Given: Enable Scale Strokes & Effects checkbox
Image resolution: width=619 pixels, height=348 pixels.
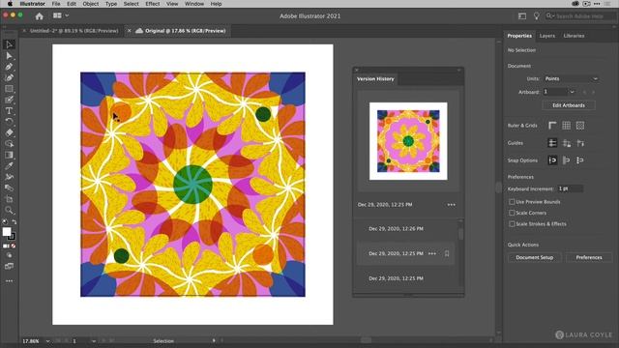Looking at the screenshot, I should tap(512, 223).
